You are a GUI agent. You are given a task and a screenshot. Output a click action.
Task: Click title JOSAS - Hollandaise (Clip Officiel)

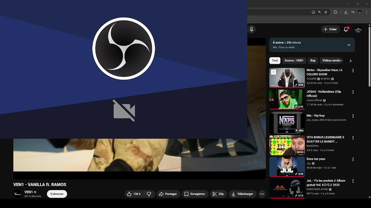[x=324, y=94]
